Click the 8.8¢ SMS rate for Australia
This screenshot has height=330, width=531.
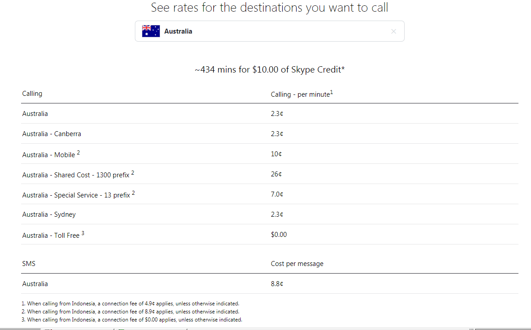(276, 283)
